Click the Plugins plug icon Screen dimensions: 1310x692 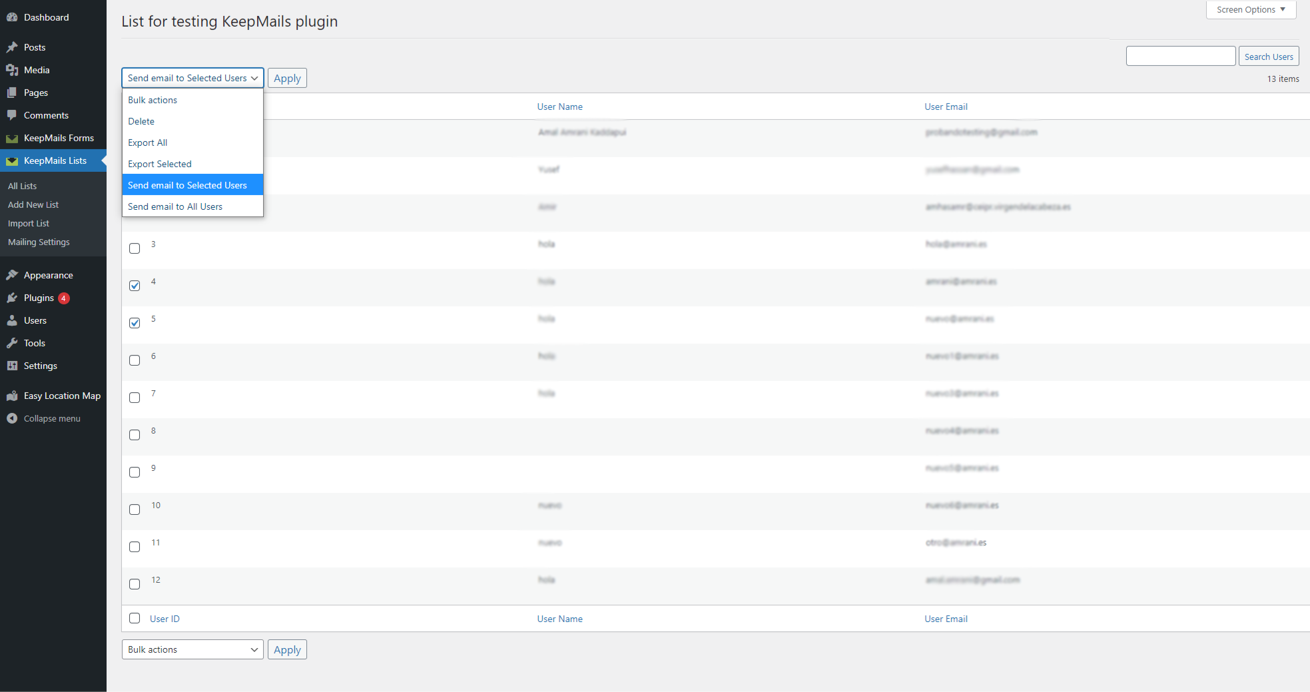(12, 298)
